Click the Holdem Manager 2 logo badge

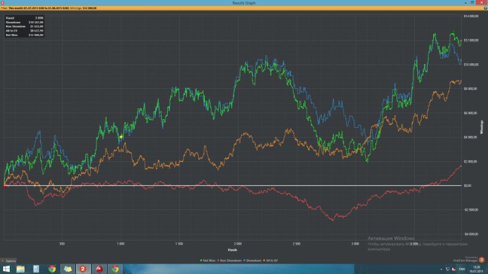(481, 260)
